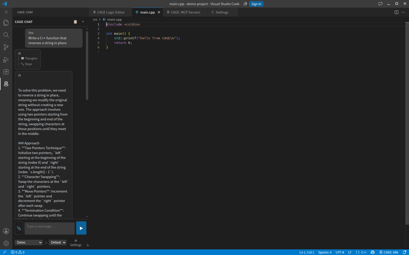Open the Default dropdown

(58, 243)
